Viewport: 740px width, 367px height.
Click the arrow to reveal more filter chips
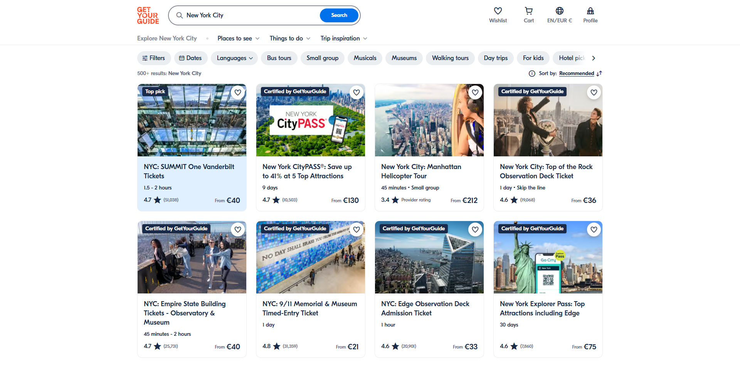point(594,58)
